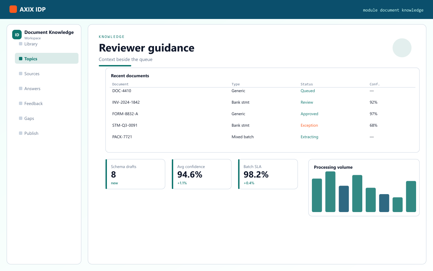Click the Document column header
433x271 pixels.
pyautogui.click(x=120, y=84)
